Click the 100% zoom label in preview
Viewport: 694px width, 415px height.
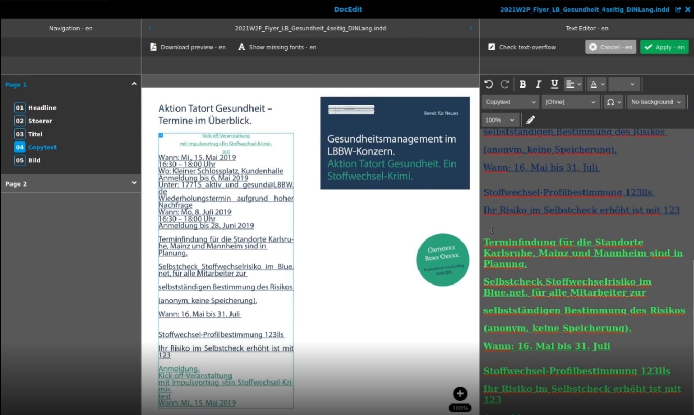click(x=460, y=408)
